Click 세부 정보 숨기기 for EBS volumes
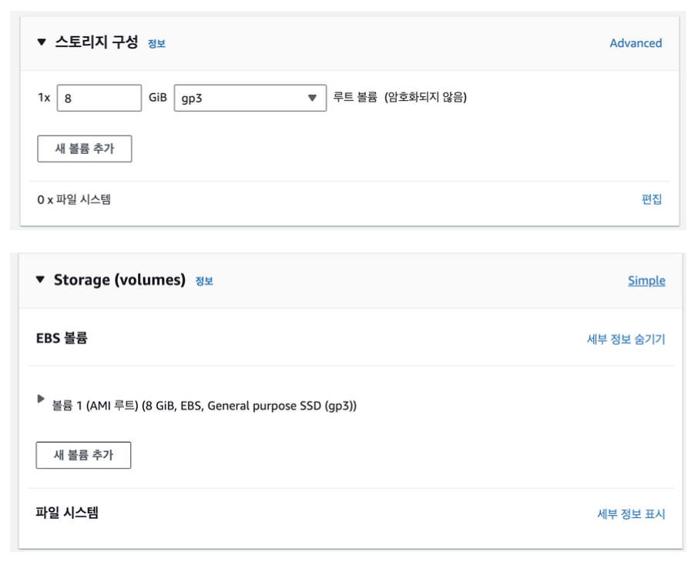698x562 pixels. tap(626, 339)
